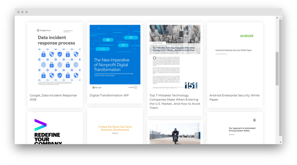Open the 5 Ways the Cloud cover
The image size is (297, 165).
click(115, 127)
